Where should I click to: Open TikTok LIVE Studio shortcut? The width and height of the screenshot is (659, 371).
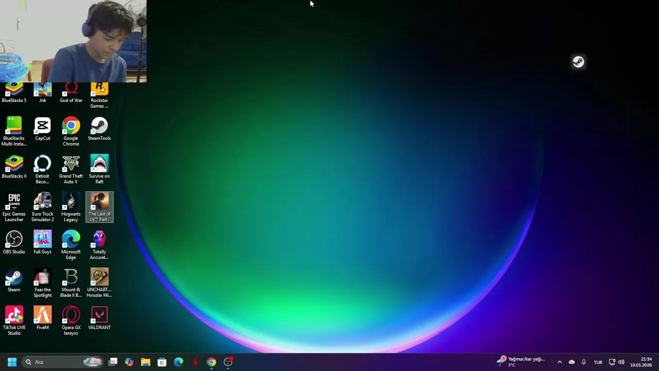pos(14,321)
